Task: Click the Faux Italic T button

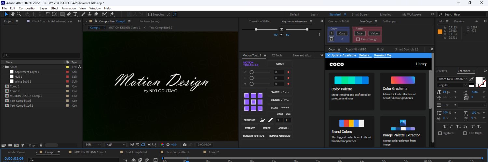Action: coord(451,126)
